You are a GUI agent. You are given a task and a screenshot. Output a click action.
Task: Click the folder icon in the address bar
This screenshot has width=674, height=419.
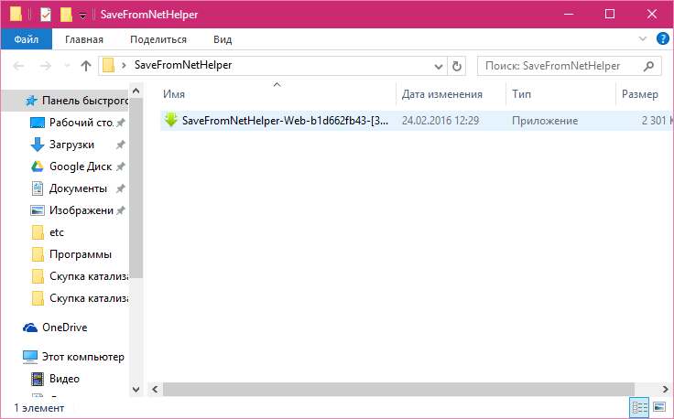108,66
